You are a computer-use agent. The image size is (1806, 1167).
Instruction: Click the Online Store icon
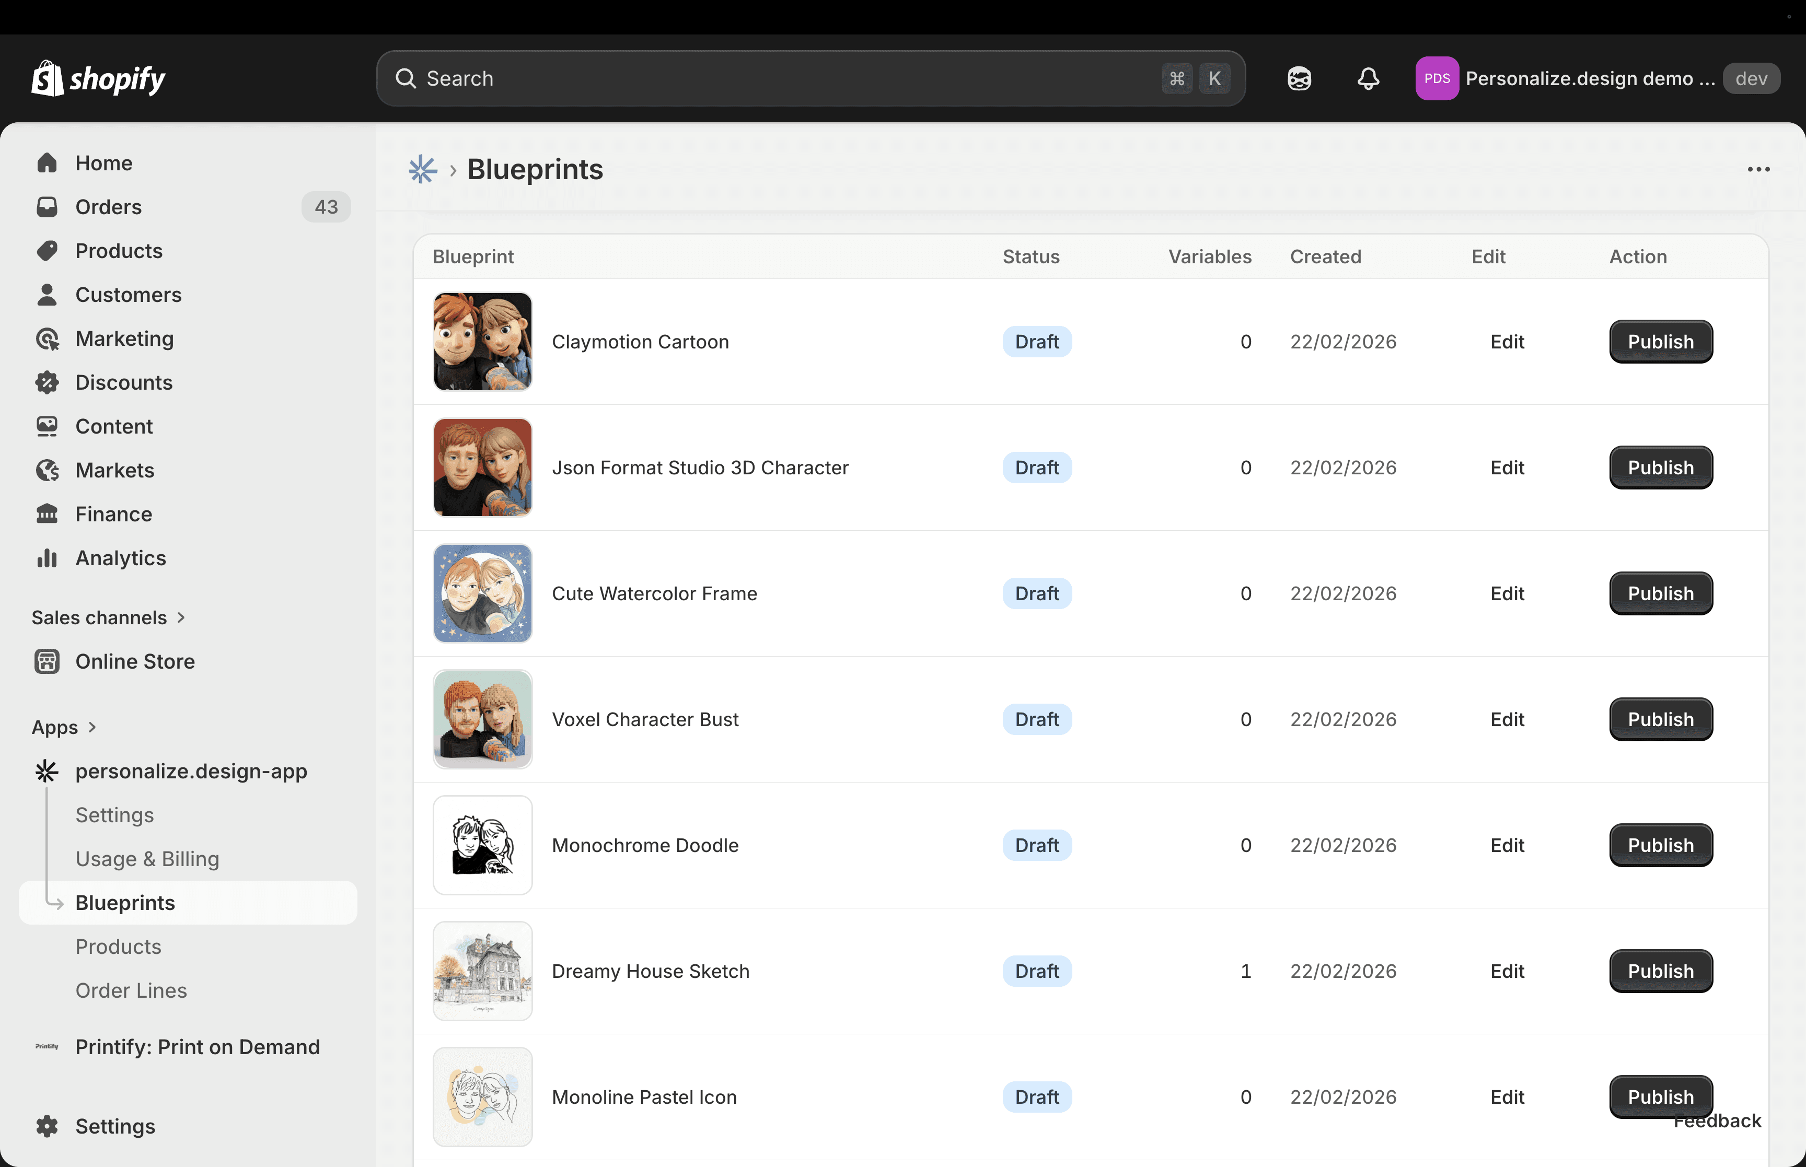coord(47,661)
